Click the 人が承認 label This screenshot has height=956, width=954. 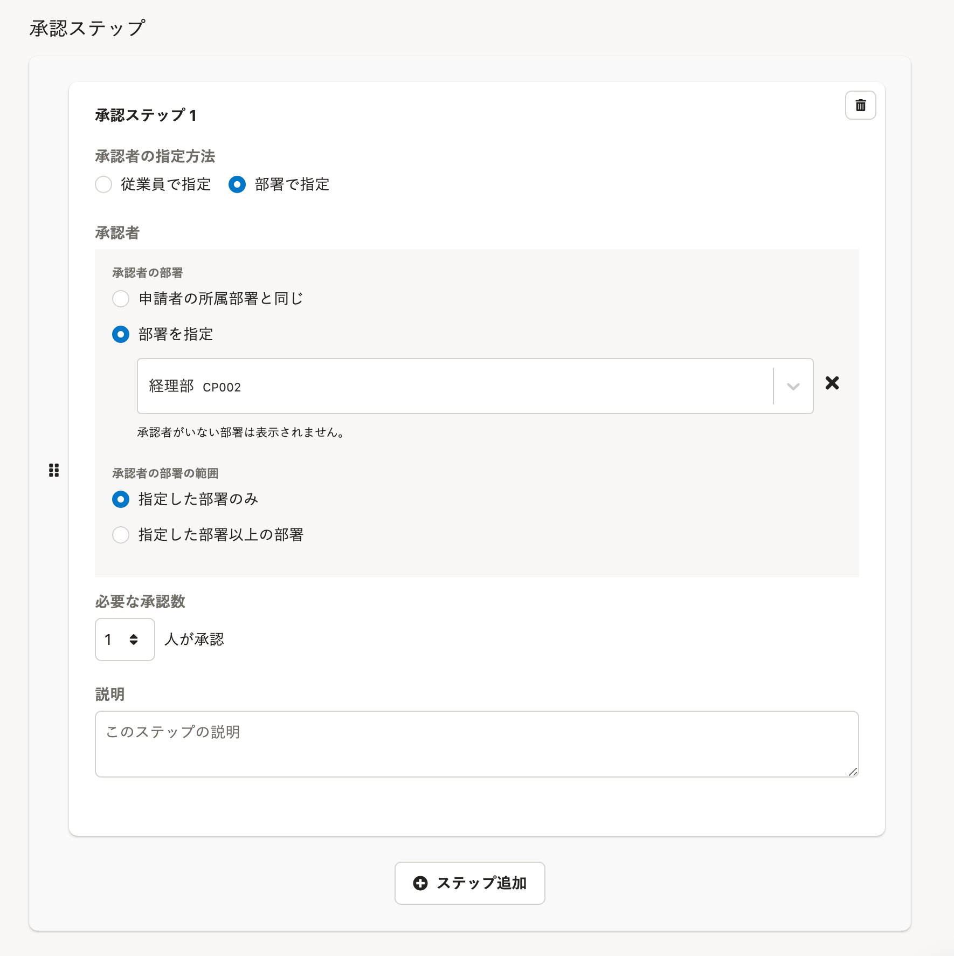pos(194,639)
